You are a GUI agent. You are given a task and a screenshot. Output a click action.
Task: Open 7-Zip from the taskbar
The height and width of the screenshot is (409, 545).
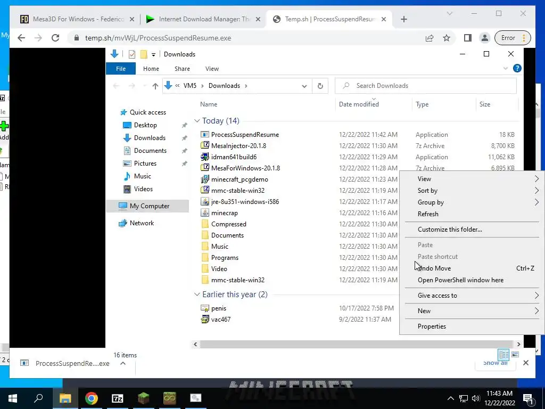(117, 398)
